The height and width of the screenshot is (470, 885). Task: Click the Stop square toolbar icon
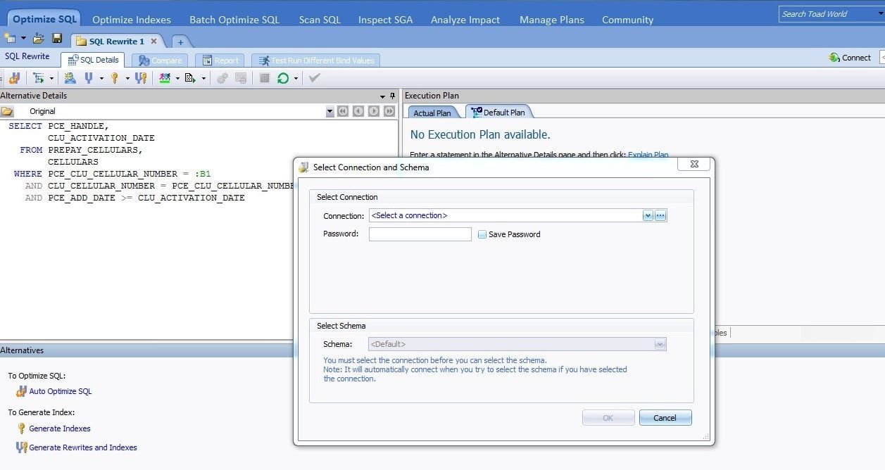click(265, 78)
